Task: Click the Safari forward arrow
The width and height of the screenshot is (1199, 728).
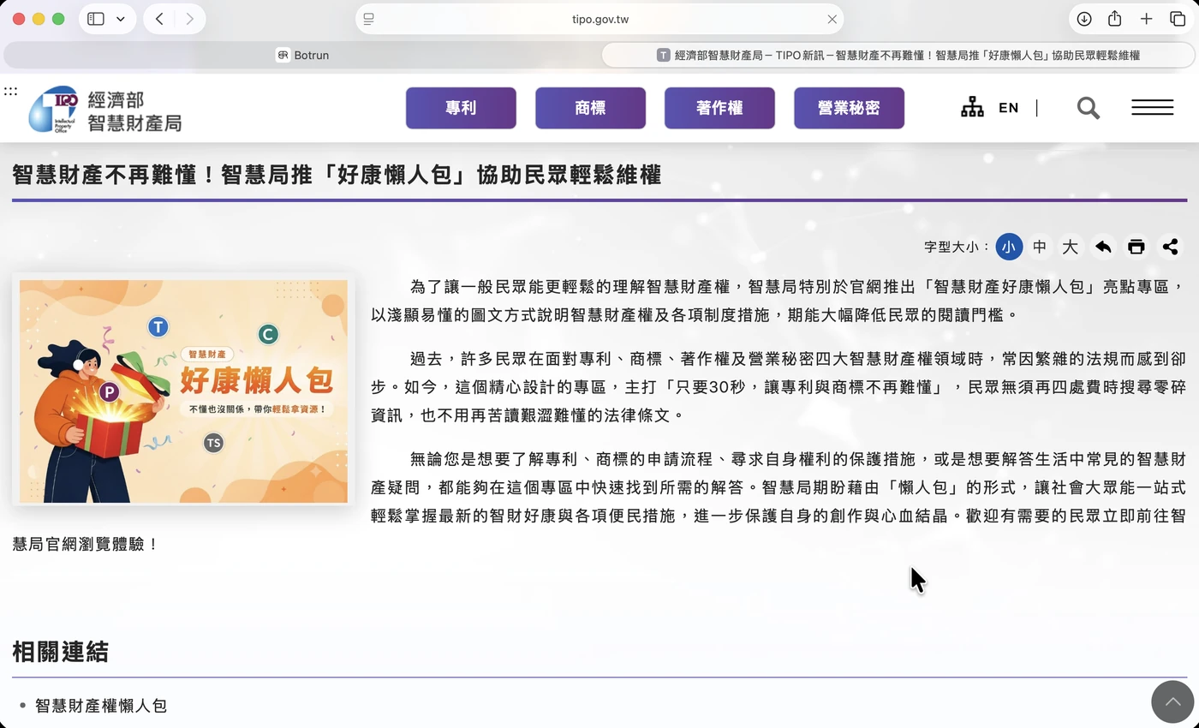Action: click(190, 19)
